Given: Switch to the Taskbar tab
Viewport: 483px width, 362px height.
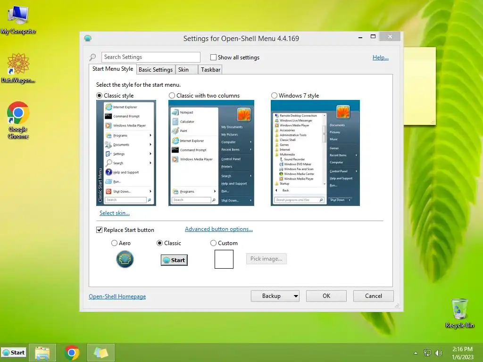Looking at the screenshot, I should [210, 70].
